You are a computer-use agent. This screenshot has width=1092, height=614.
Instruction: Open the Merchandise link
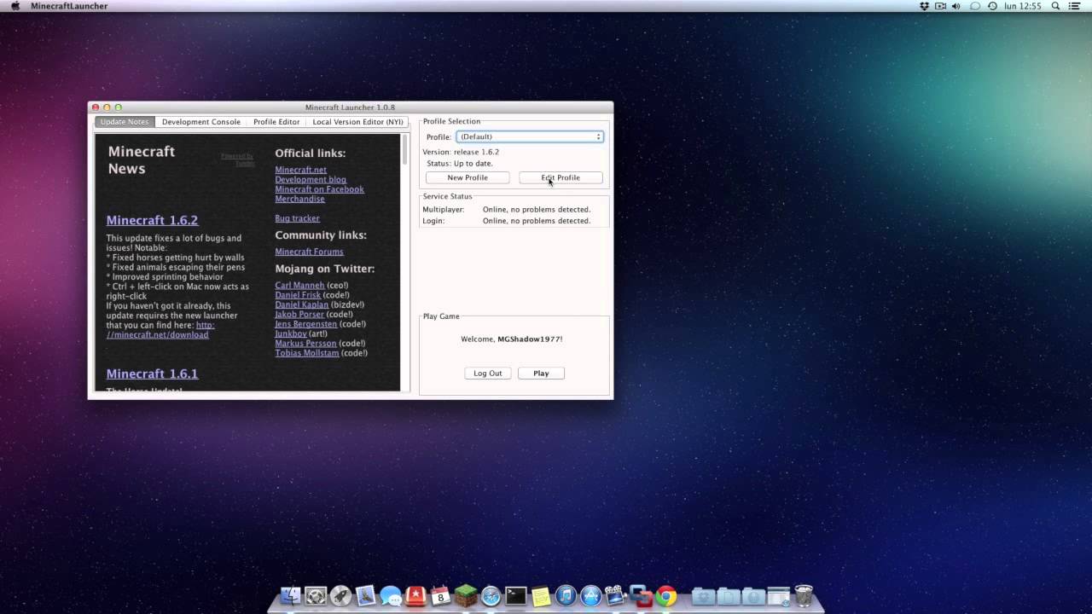(299, 199)
